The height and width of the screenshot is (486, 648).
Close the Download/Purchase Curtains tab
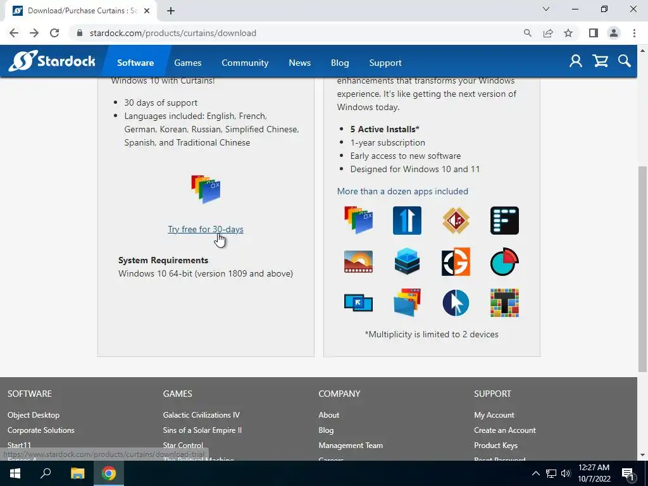coord(147,11)
